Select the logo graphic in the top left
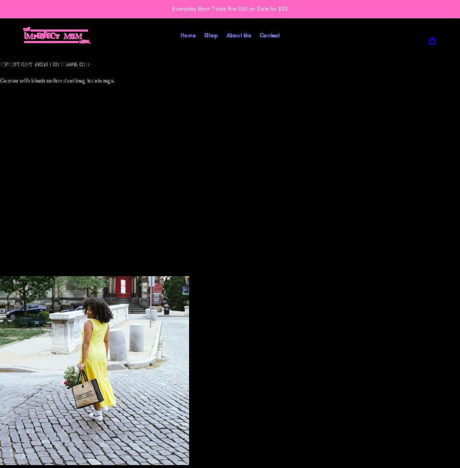Viewport: 460px width, 468px height. [x=57, y=35]
